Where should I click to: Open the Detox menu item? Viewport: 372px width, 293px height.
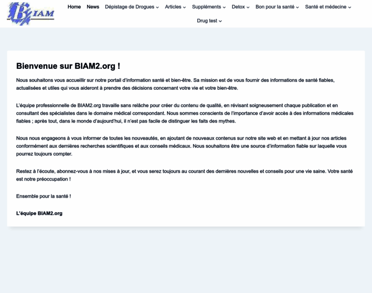pyautogui.click(x=238, y=7)
